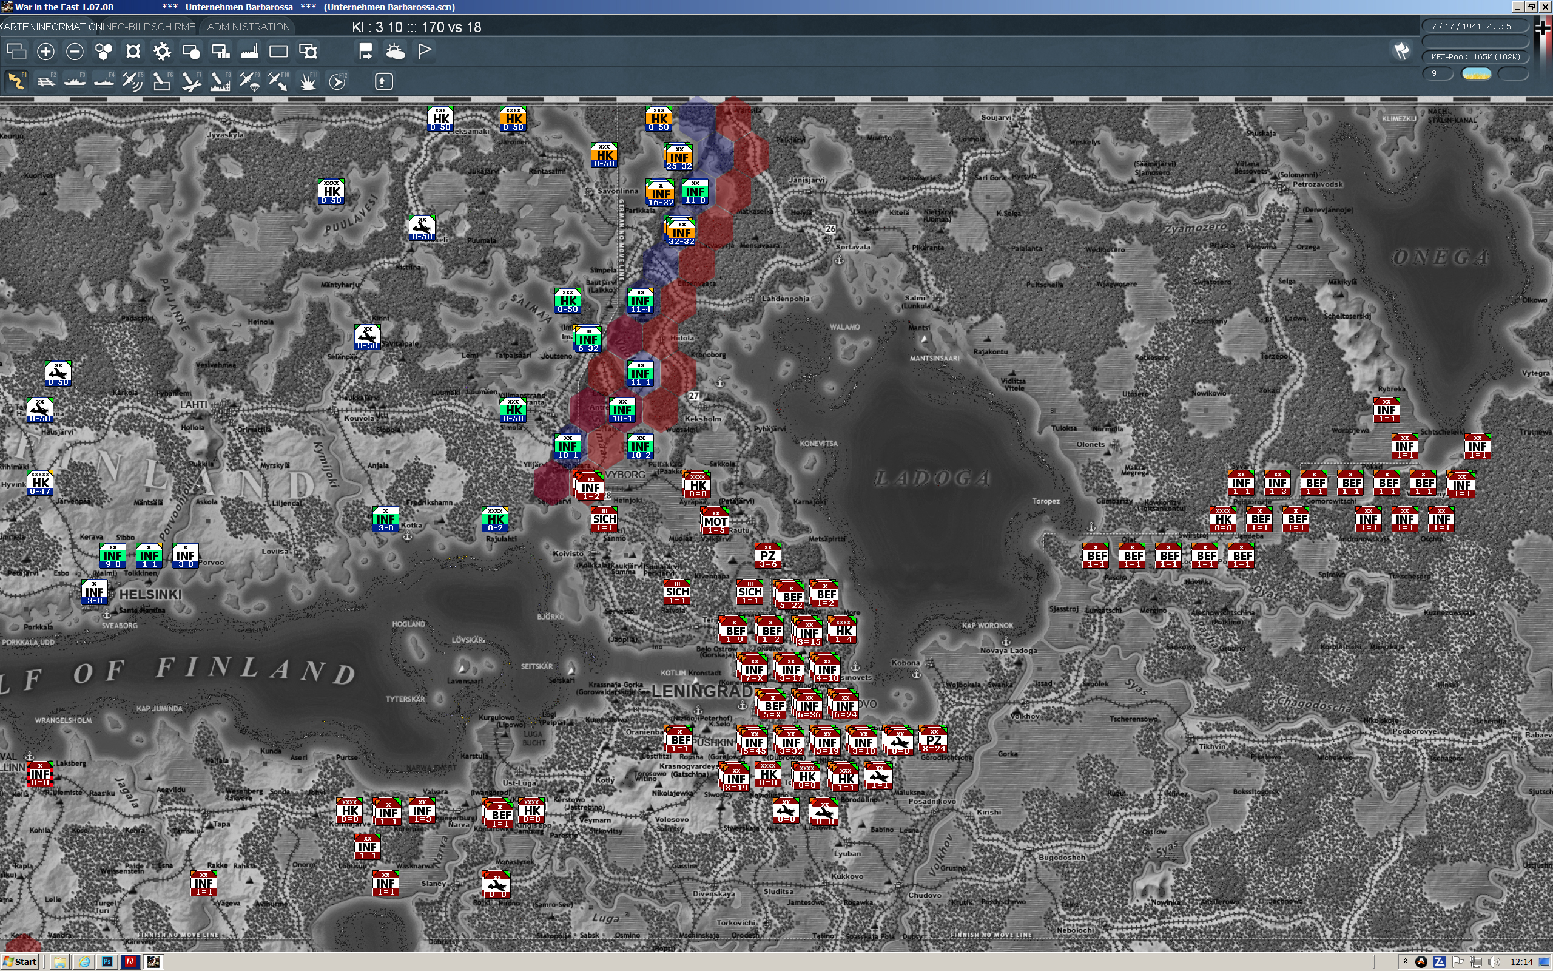Viewport: 1553px width, 971px height.
Task: Click the KFZ-Pool info field
Action: [x=1475, y=56]
